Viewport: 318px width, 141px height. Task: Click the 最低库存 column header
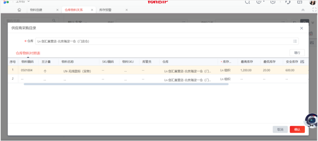pyautogui.click(x=270, y=62)
